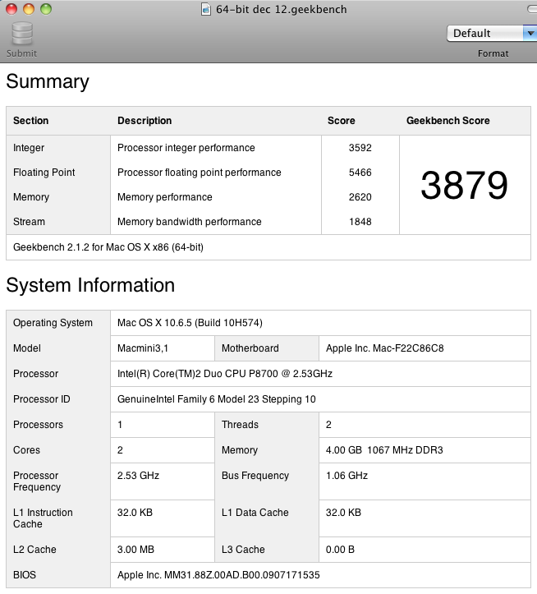This screenshot has width=537, height=594.
Task: Click the 'Stream' section label
Action: (x=29, y=221)
